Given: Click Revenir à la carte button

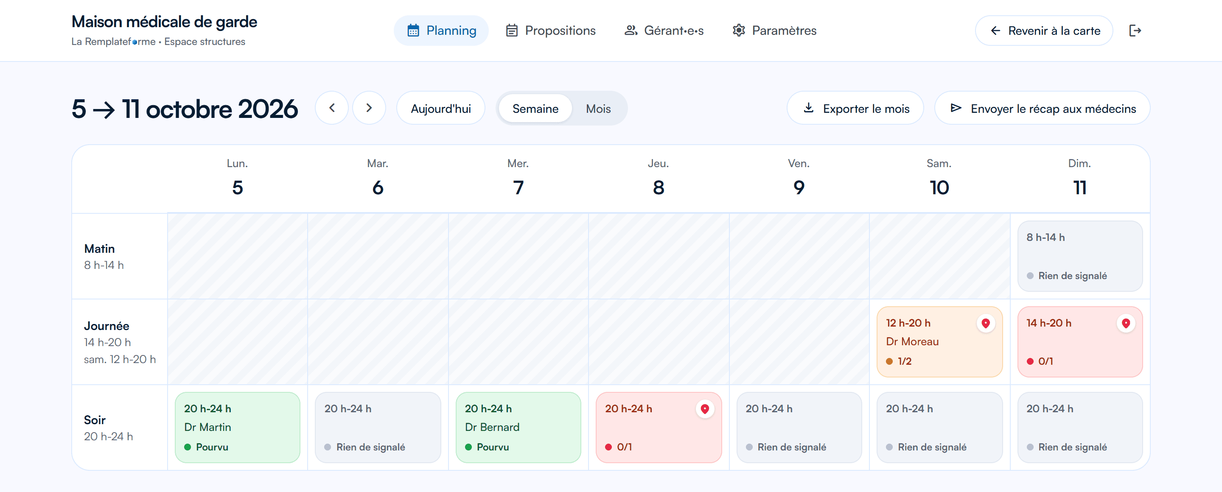Looking at the screenshot, I should coord(1044,31).
